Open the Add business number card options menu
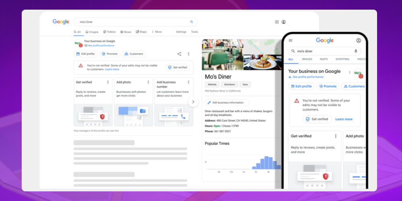 click(189, 82)
